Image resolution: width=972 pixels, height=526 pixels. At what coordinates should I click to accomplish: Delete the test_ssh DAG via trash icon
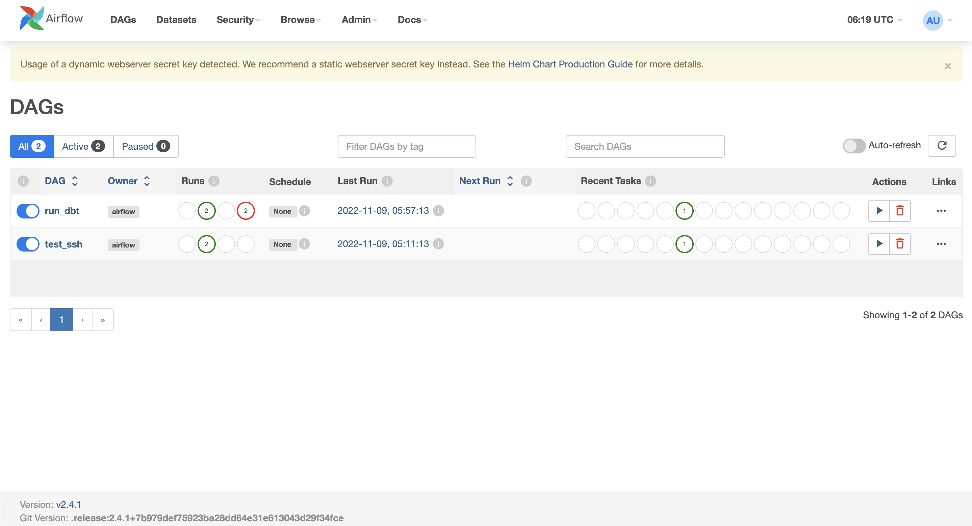pyautogui.click(x=900, y=244)
